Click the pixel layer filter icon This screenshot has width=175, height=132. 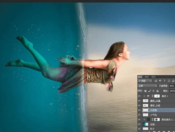tap(156, 81)
